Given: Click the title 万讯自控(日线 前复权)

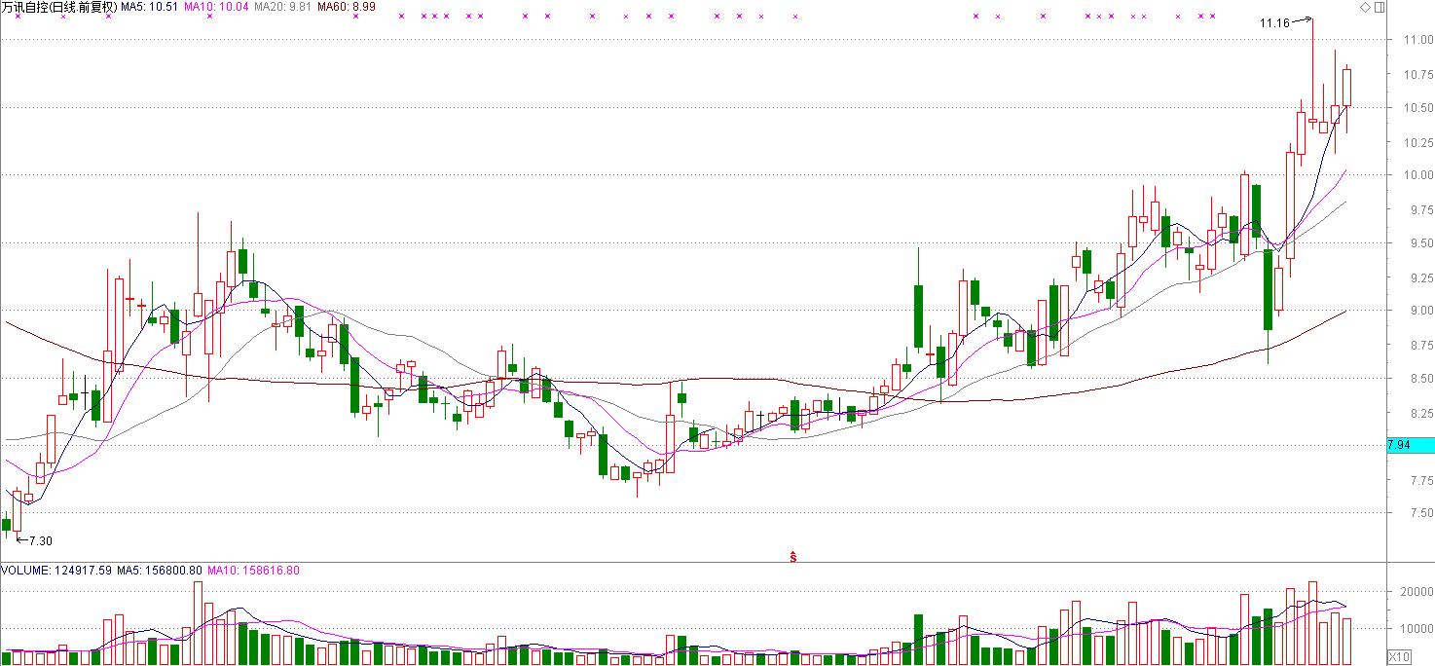Looking at the screenshot, I should (x=58, y=7).
